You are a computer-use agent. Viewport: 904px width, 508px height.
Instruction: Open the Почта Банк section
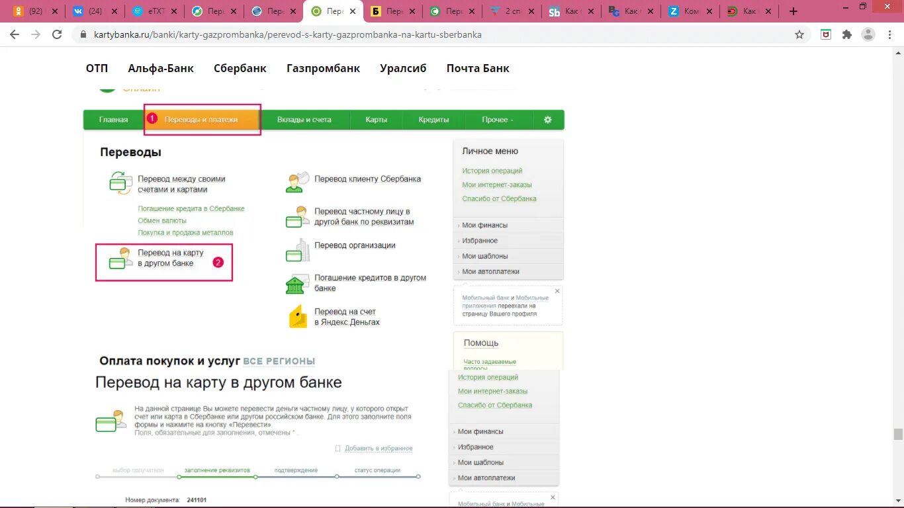(478, 68)
